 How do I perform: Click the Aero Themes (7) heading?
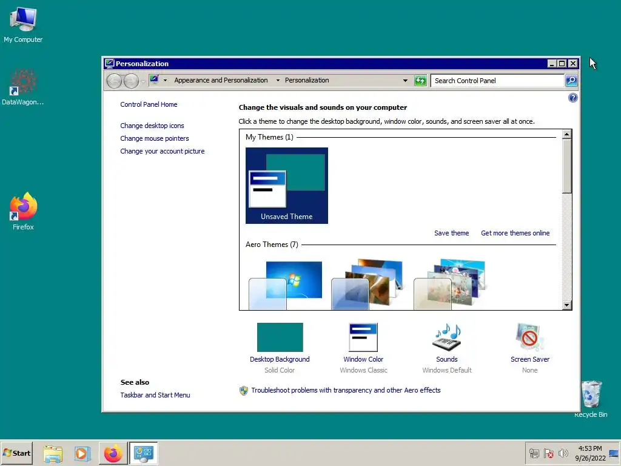[x=272, y=245]
